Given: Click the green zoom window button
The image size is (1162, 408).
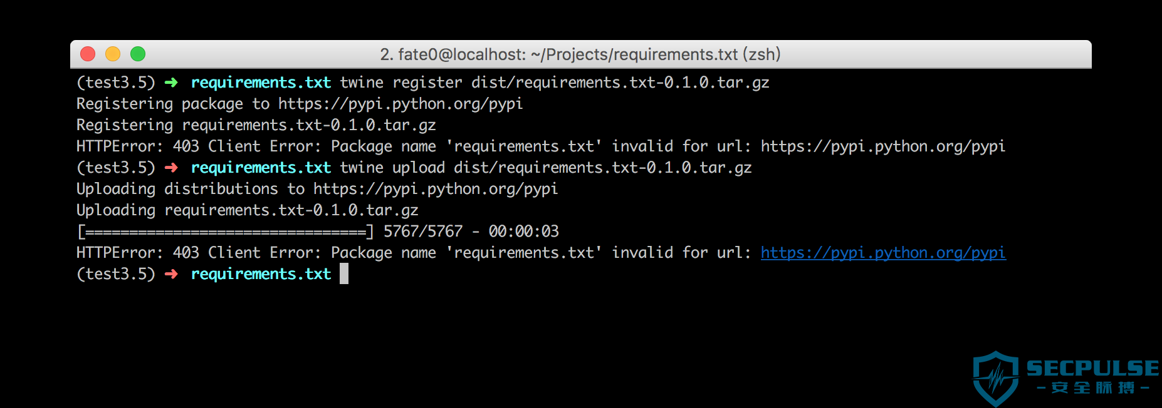Looking at the screenshot, I should point(138,54).
